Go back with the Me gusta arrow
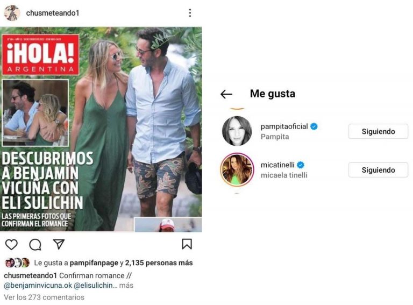Image resolution: width=413 pixels, height=305 pixels. 226,94
